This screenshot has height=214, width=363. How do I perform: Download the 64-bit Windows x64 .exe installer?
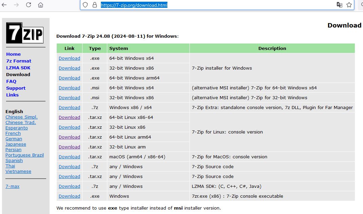(x=69, y=58)
